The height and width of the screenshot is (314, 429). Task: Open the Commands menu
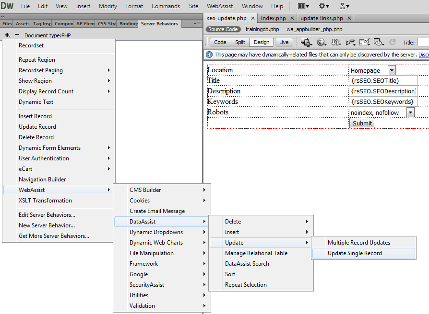coord(166,6)
